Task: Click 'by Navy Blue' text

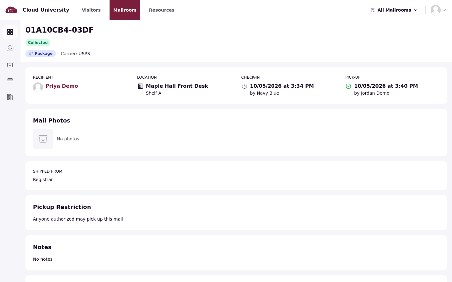Action: tap(265, 93)
